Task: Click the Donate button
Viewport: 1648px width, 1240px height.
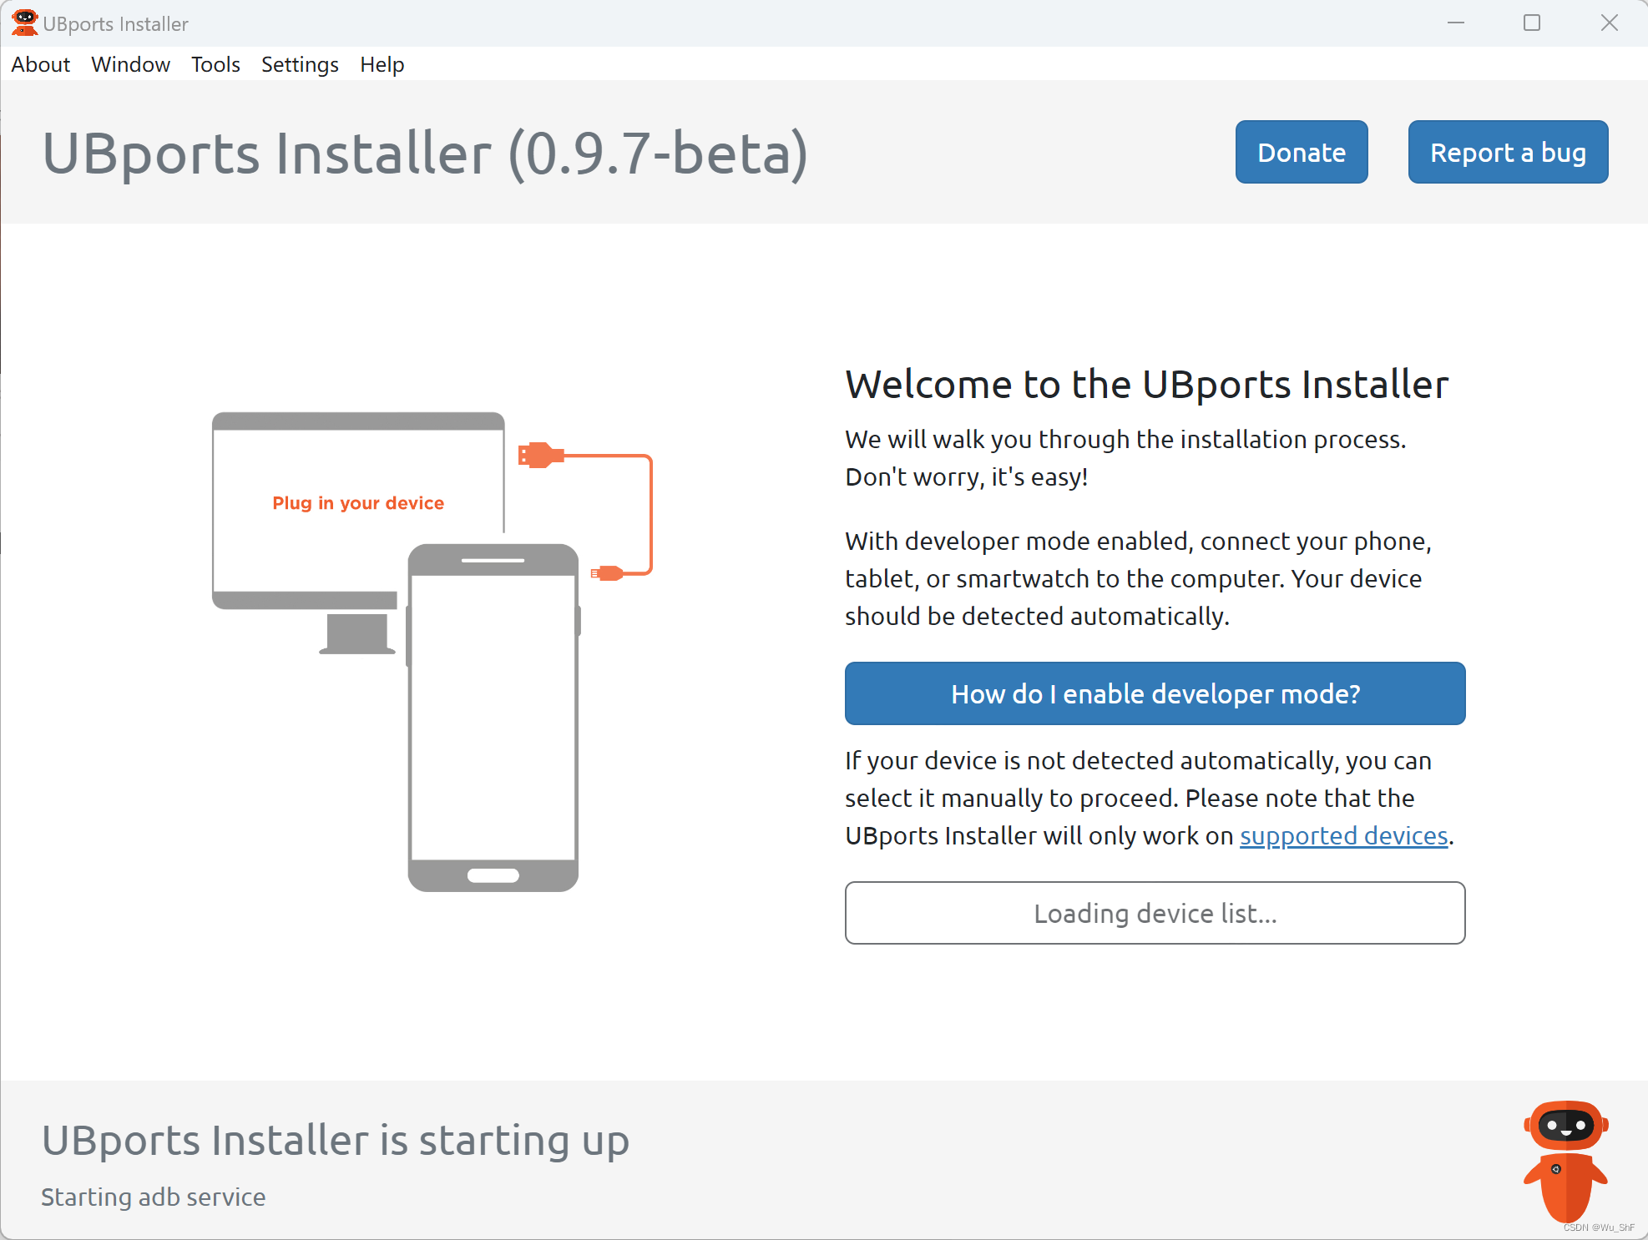Action: [1302, 153]
